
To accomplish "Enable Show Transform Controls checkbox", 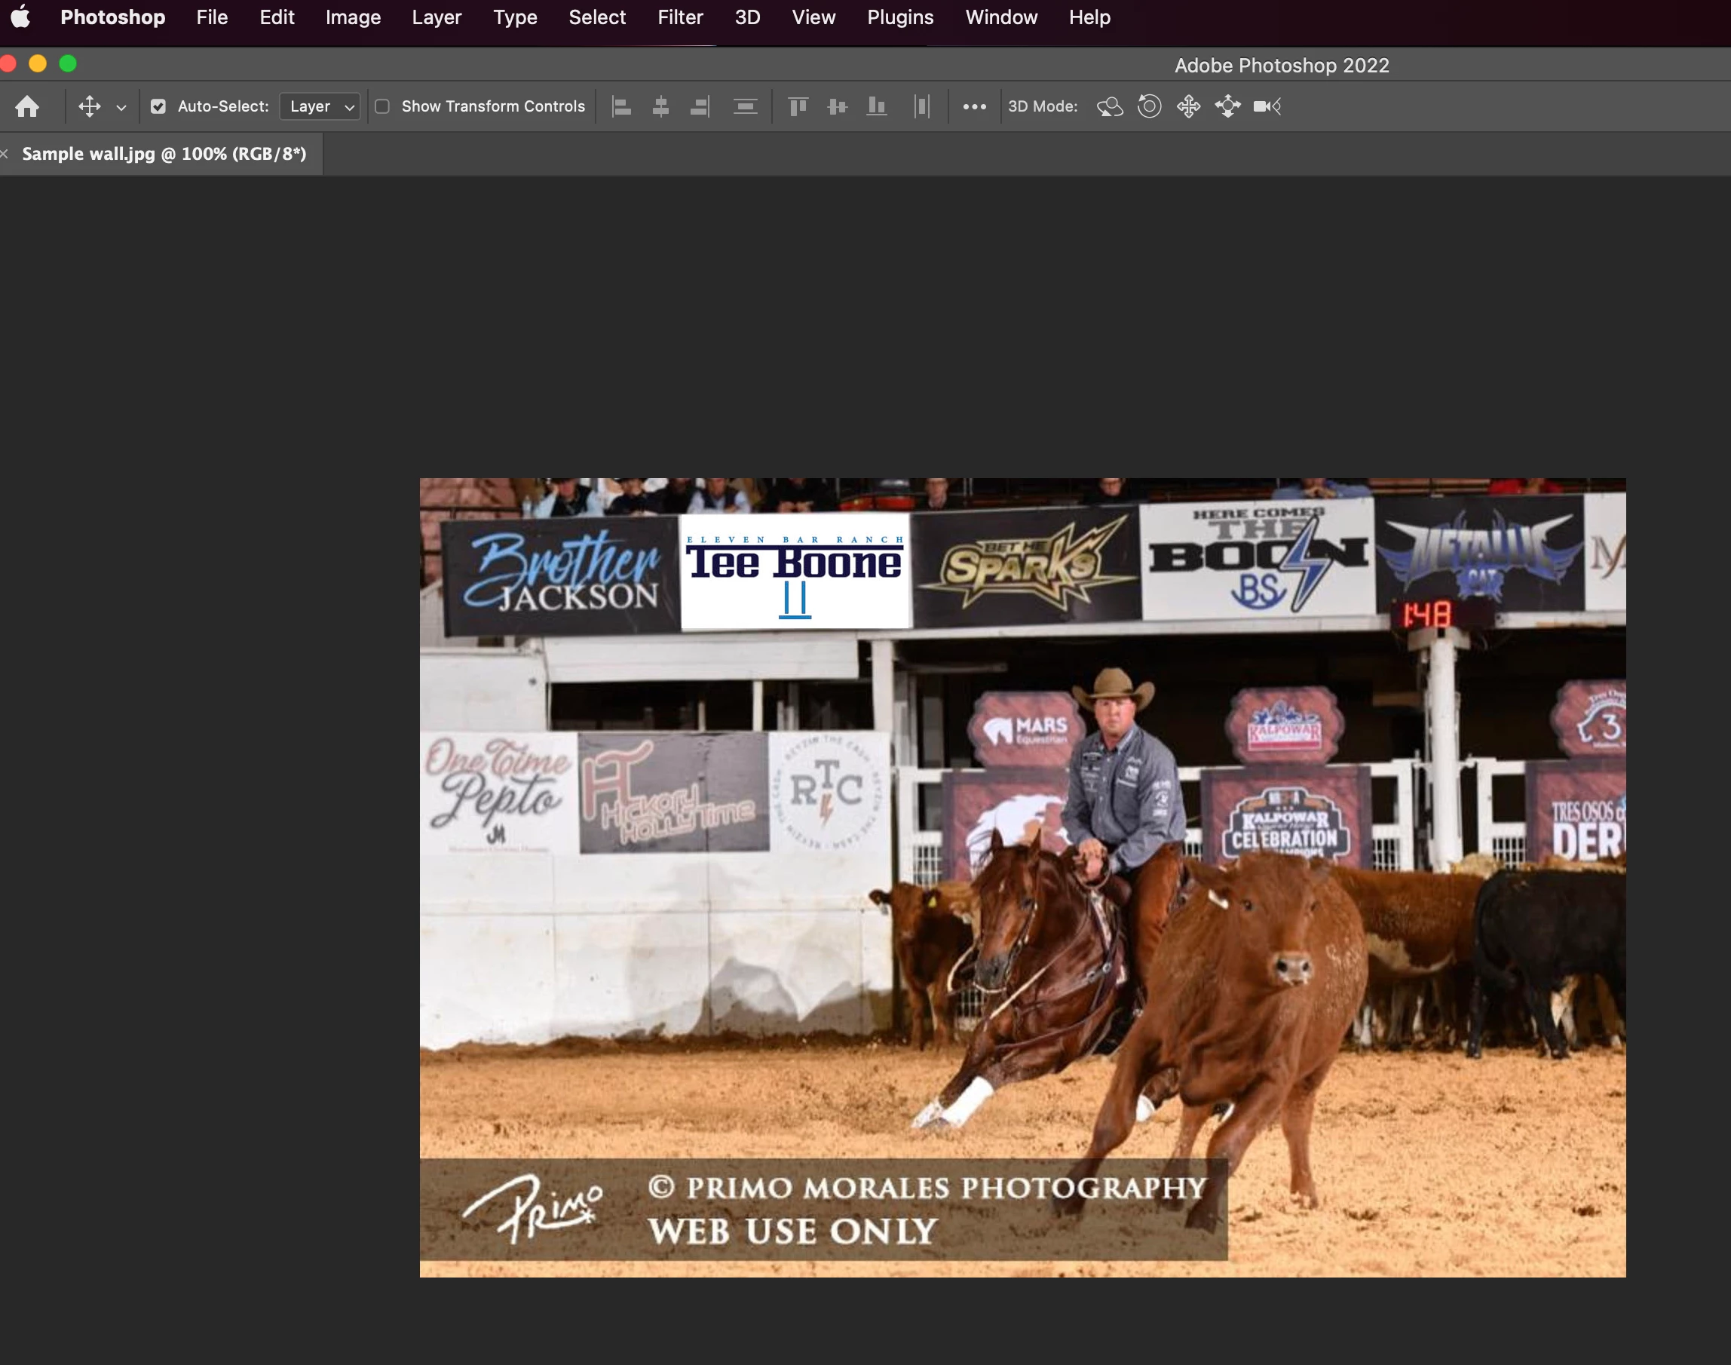I will 383,106.
